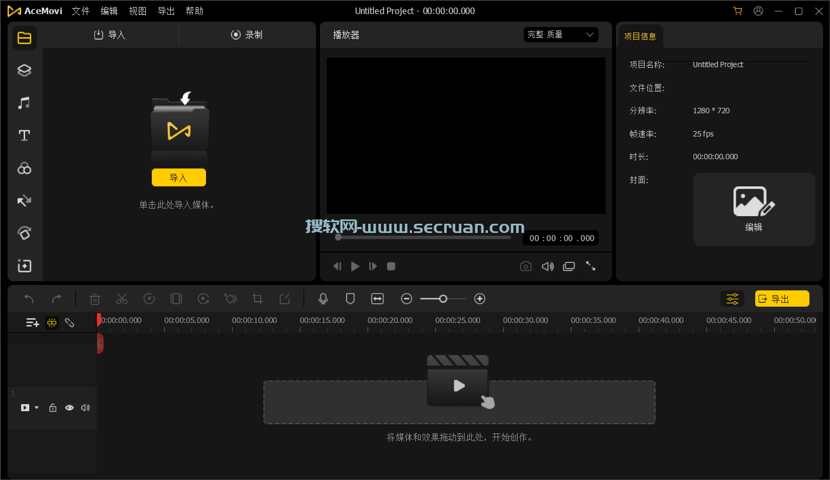Open the Animation sidebar icon
The width and height of the screenshot is (830, 480).
[x=24, y=233]
